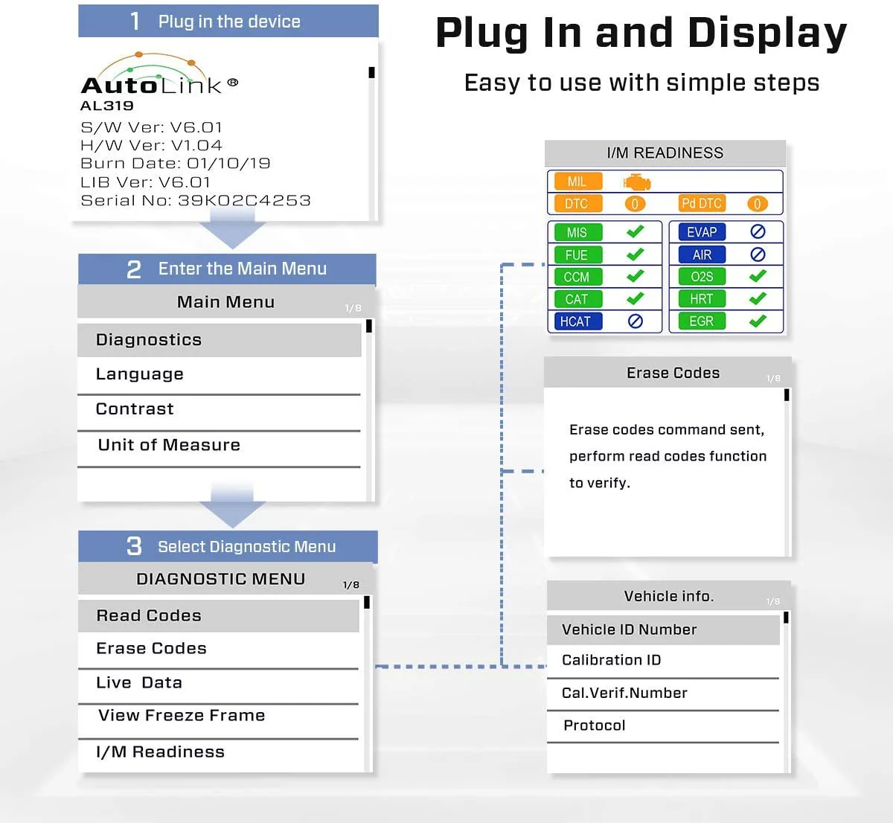Toggle the AIR monitor status
This screenshot has height=823, width=893.
pyautogui.click(x=758, y=254)
